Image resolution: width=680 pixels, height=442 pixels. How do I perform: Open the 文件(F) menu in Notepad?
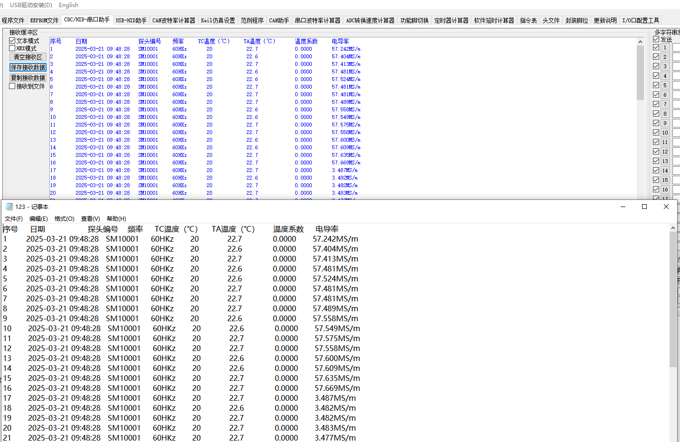point(14,219)
